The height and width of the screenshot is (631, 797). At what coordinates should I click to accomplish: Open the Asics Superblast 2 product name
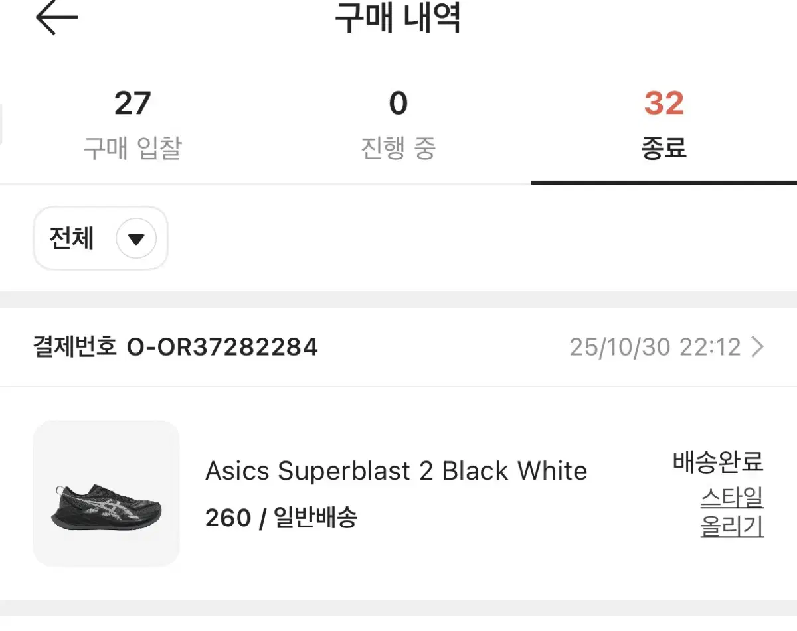point(396,471)
